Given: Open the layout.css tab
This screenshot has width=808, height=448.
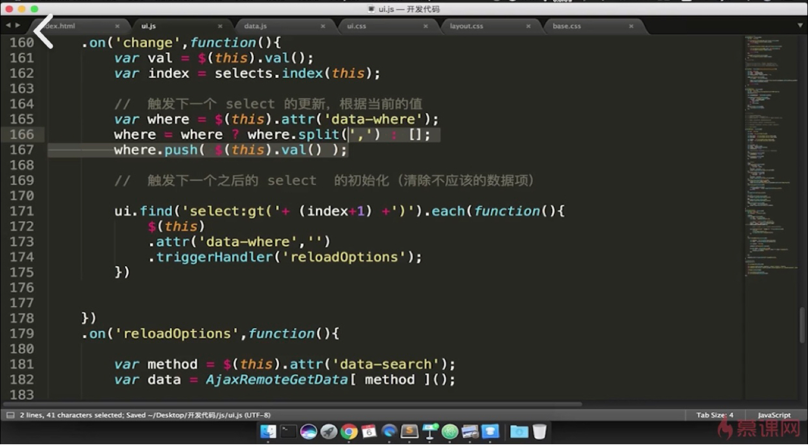Looking at the screenshot, I should click(x=466, y=26).
